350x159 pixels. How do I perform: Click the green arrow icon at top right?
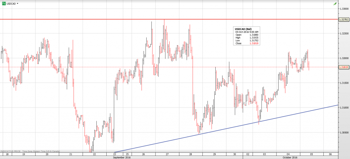(x=335, y=4)
